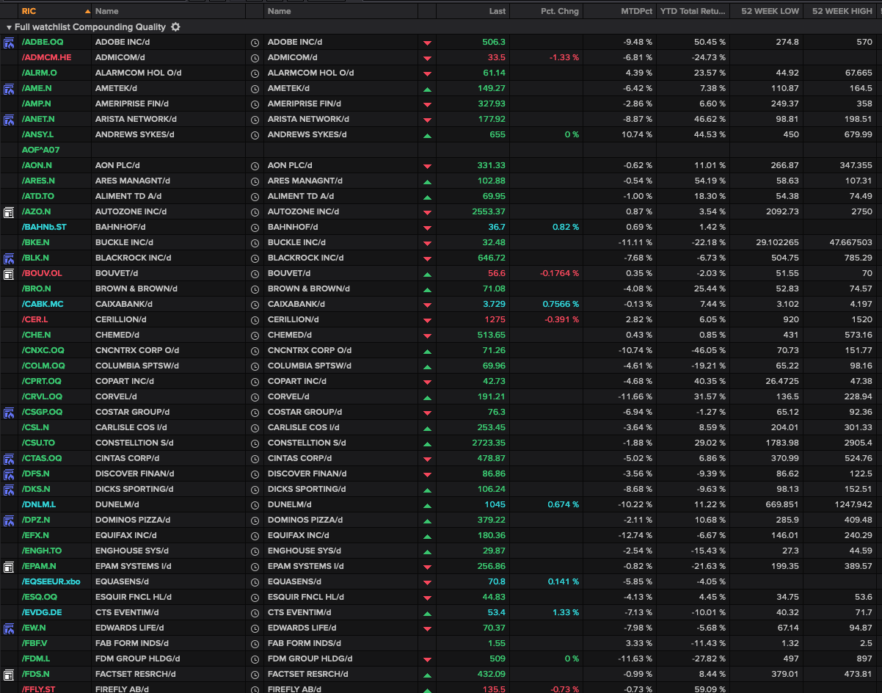Open the clock icon for ADOBE INC/d

[x=253, y=42]
